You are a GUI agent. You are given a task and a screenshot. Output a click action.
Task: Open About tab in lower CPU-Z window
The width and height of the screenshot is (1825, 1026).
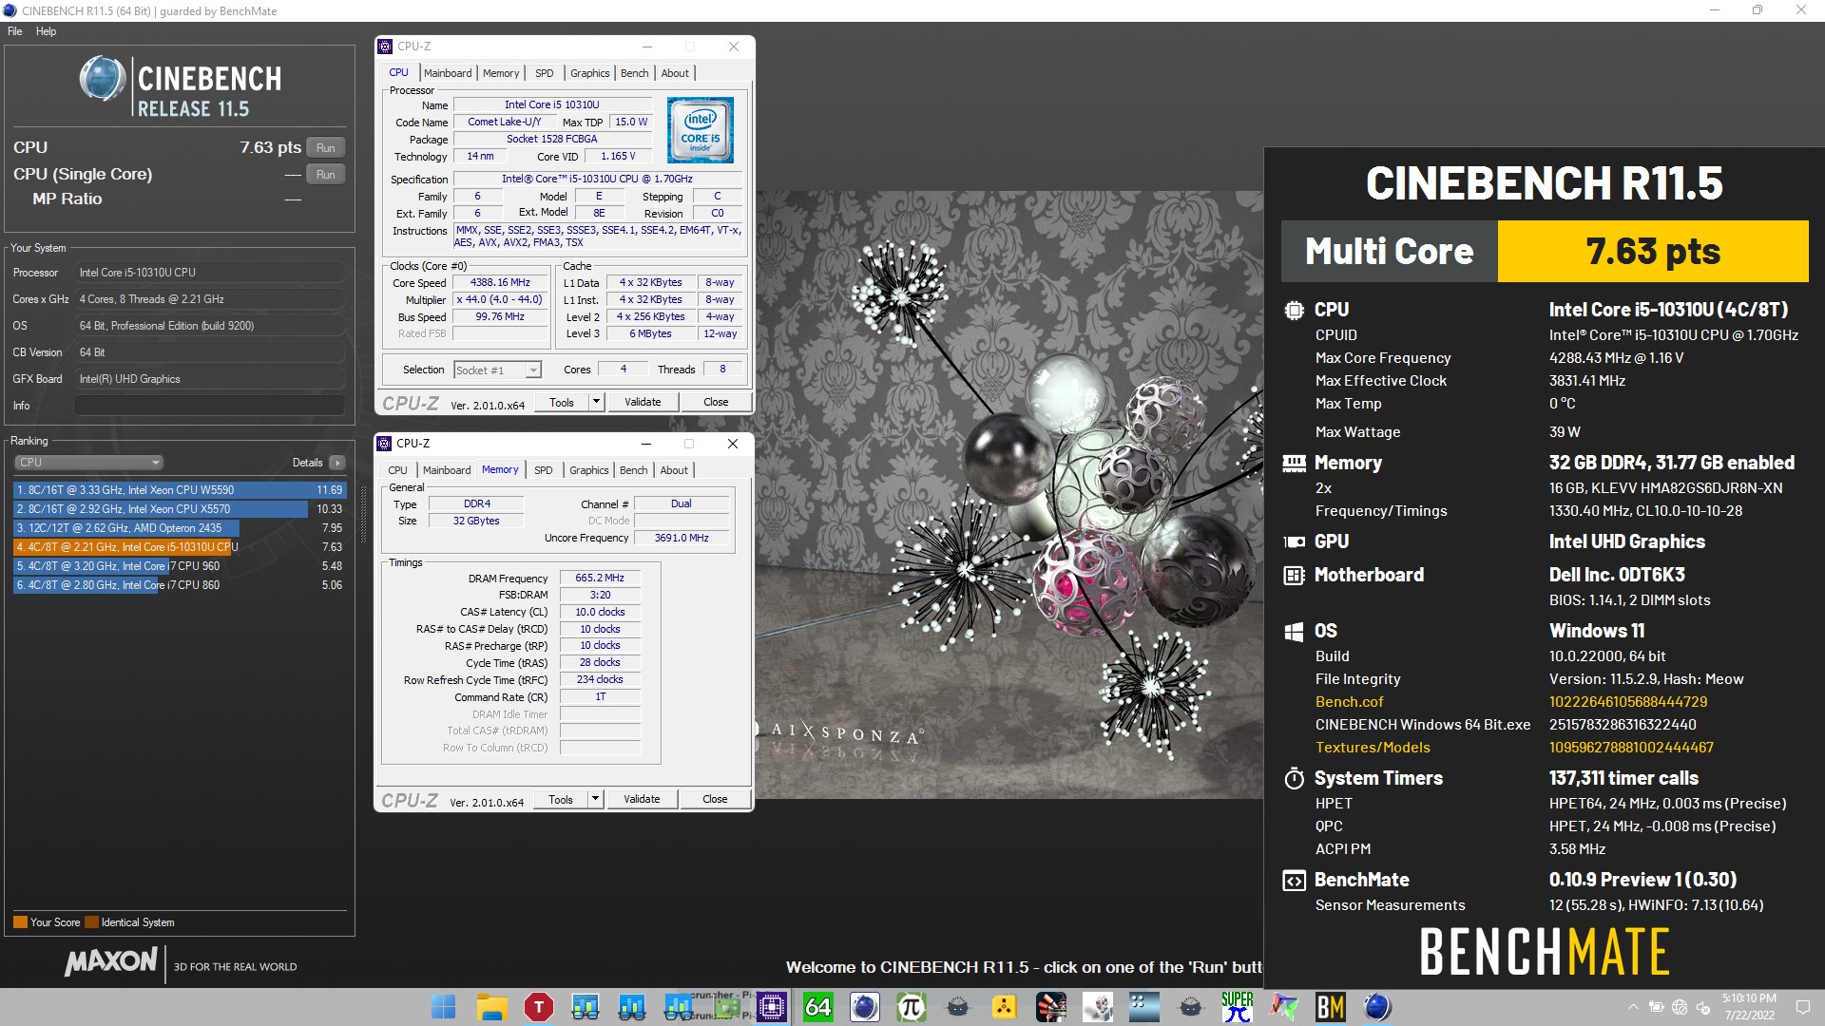[x=674, y=470]
